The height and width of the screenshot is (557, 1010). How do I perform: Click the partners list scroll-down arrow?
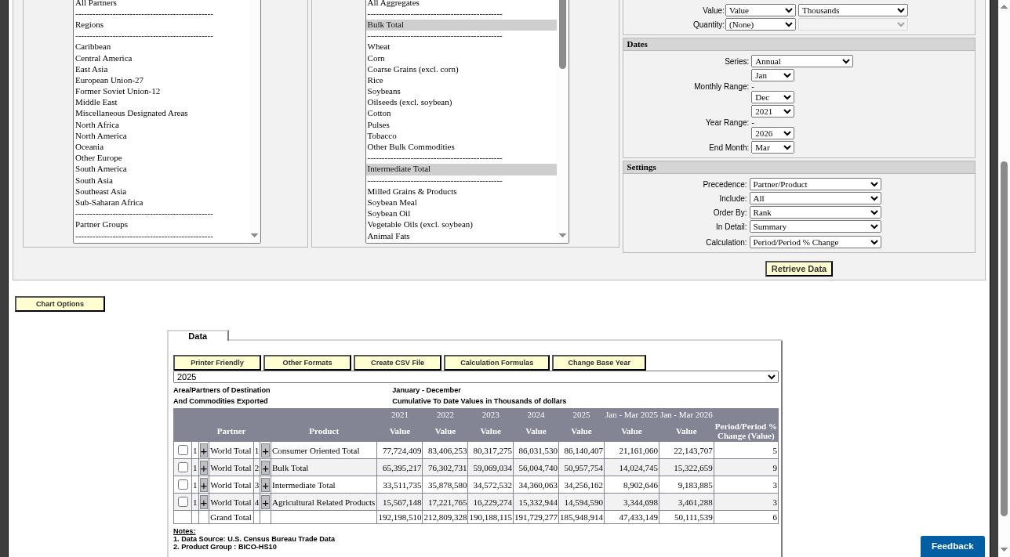tap(254, 236)
